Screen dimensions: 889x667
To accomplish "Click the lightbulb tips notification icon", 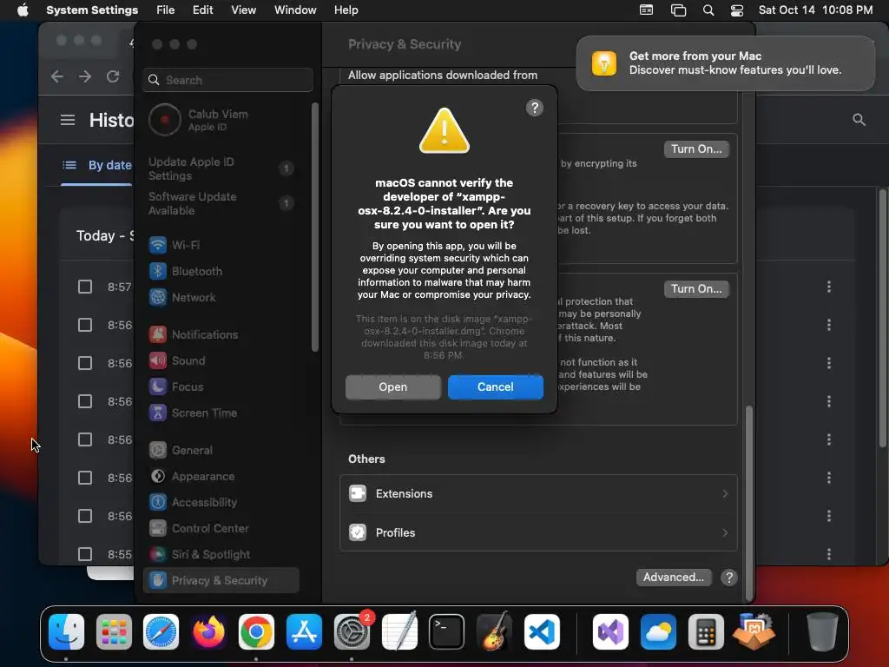I will coord(604,63).
